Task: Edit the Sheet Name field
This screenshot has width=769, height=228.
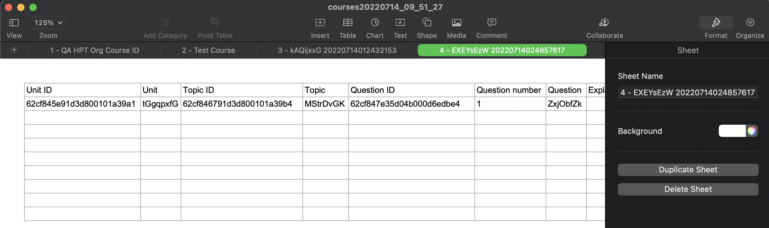Action: tap(688, 93)
